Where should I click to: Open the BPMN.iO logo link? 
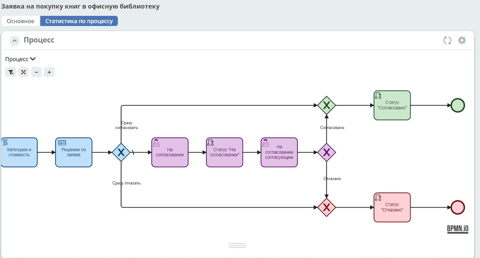[x=458, y=229]
